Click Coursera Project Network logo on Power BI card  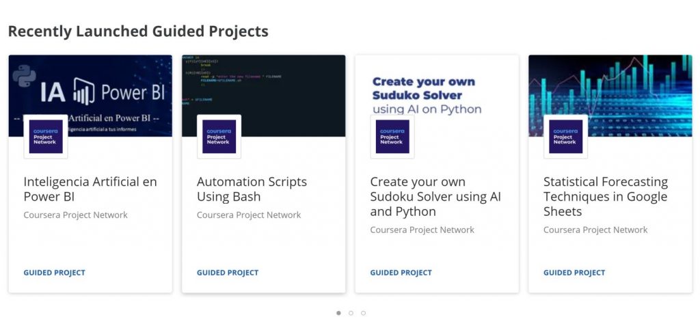pos(46,137)
